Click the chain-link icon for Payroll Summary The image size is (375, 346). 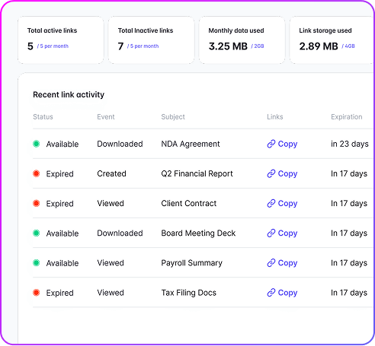click(x=271, y=263)
